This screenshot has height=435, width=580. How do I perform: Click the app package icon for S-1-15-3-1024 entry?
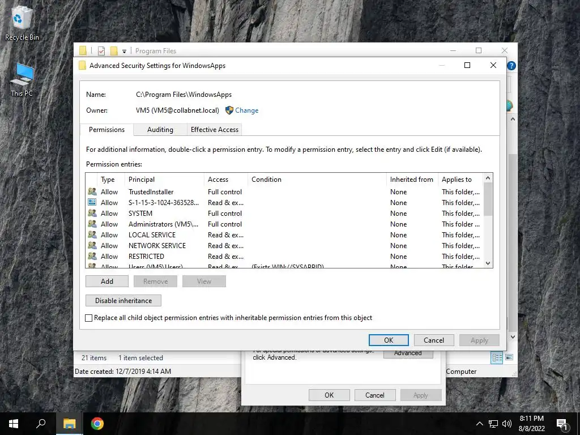click(92, 202)
